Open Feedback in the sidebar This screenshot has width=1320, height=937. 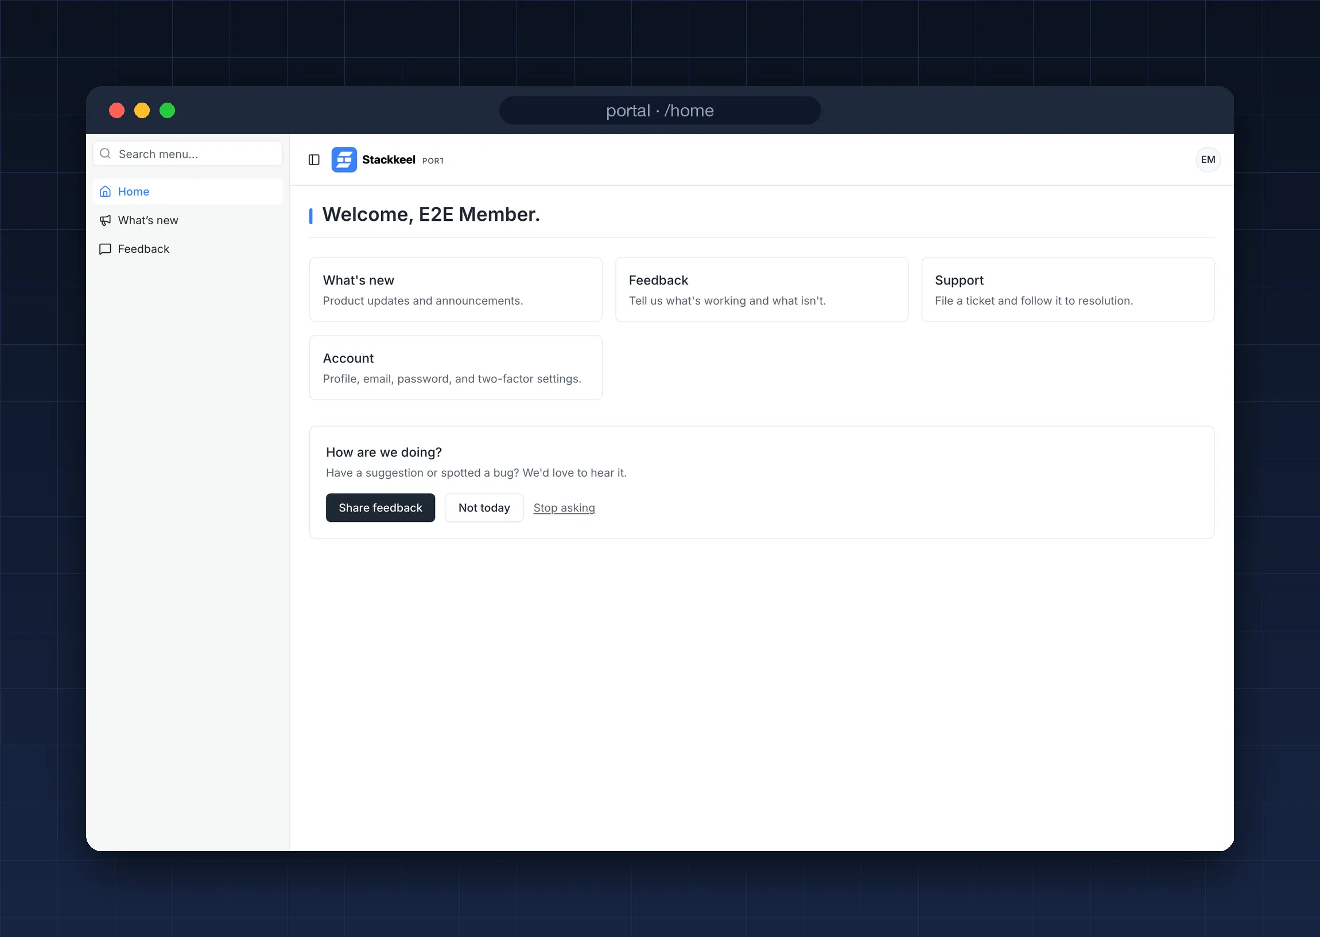click(x=188, y=249)
